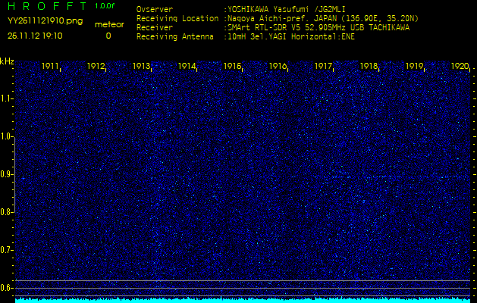
Task: Click the 0.9 kHz axis label
Action: [x=6, y=174]
